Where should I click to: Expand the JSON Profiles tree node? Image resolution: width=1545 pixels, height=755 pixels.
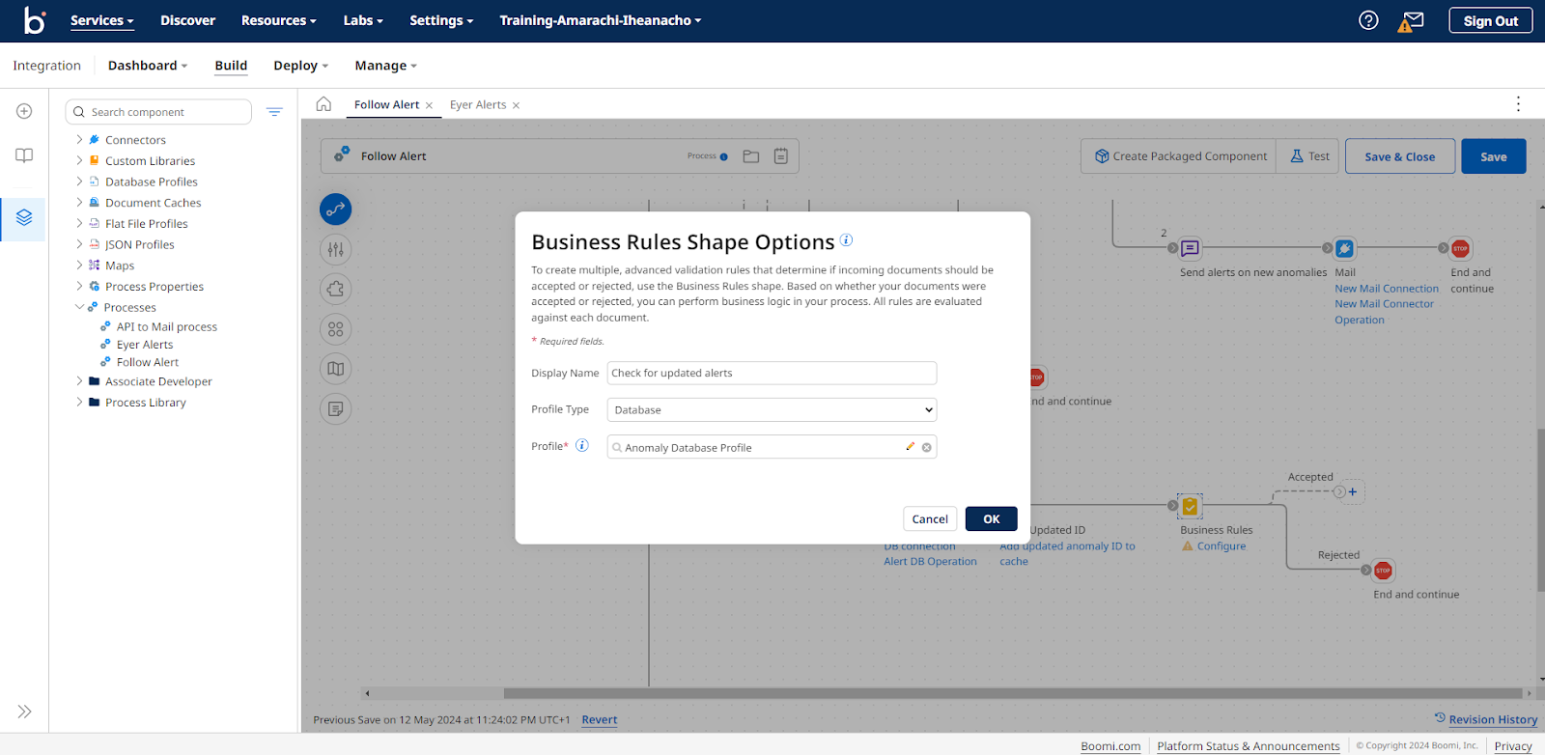(79, 243)
